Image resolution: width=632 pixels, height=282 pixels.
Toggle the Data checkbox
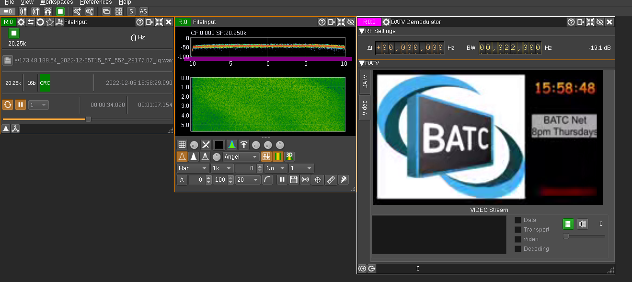point(518,220)
